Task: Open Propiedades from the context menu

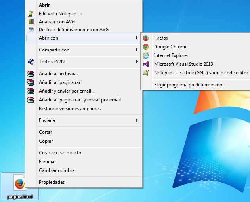Action: (x=84, y=182)
